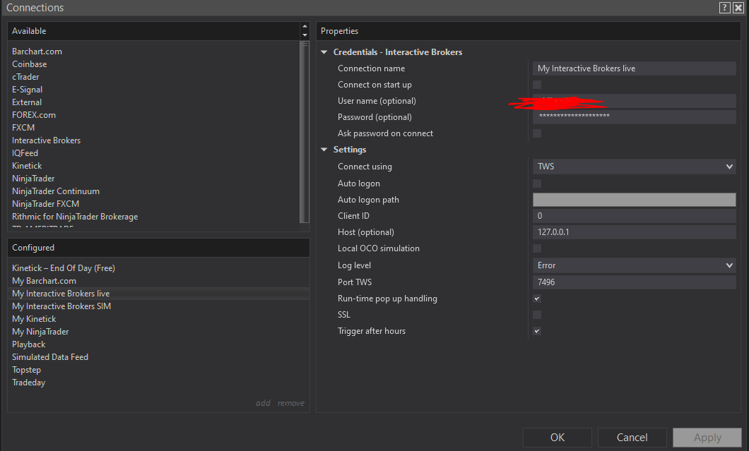Select NinjaTrader FXCM in Available list
Viewport: 749px width, 451px height.
coord(45,204)
